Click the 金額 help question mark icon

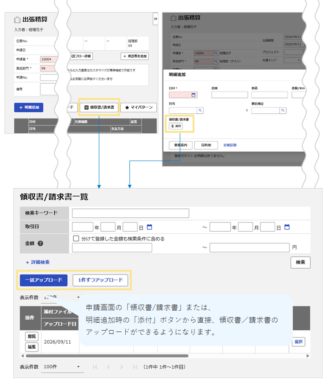click(40, 243)
